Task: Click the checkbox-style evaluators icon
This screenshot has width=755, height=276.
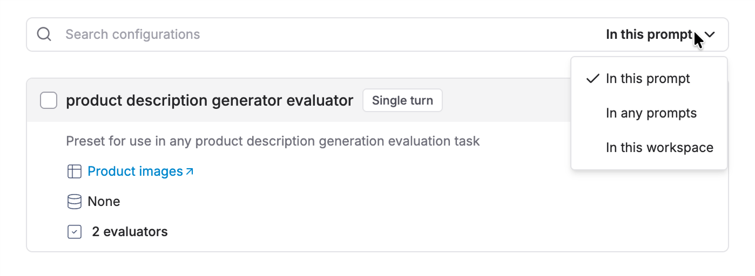Action: 74,232
